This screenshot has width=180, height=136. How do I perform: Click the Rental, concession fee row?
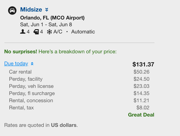point(79,100)
